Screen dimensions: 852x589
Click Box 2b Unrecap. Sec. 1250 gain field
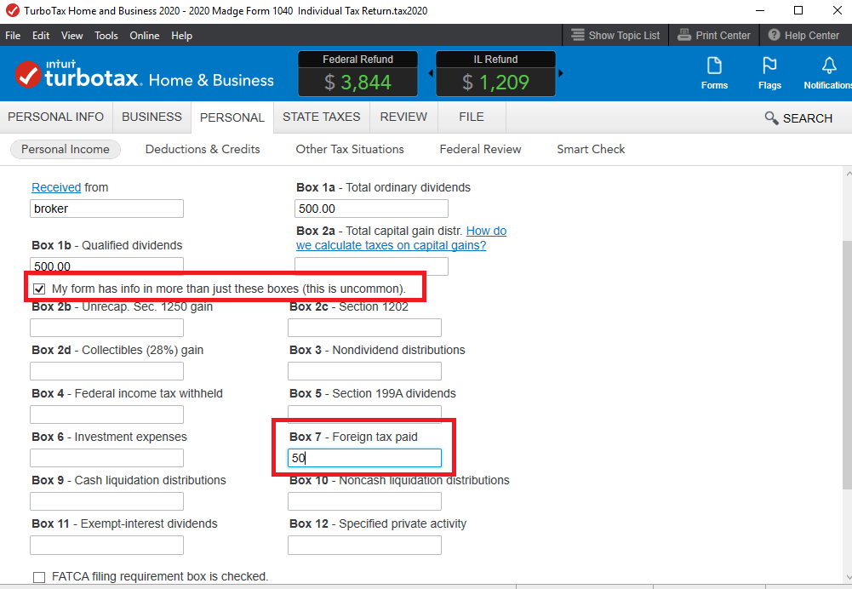[106, 328]
